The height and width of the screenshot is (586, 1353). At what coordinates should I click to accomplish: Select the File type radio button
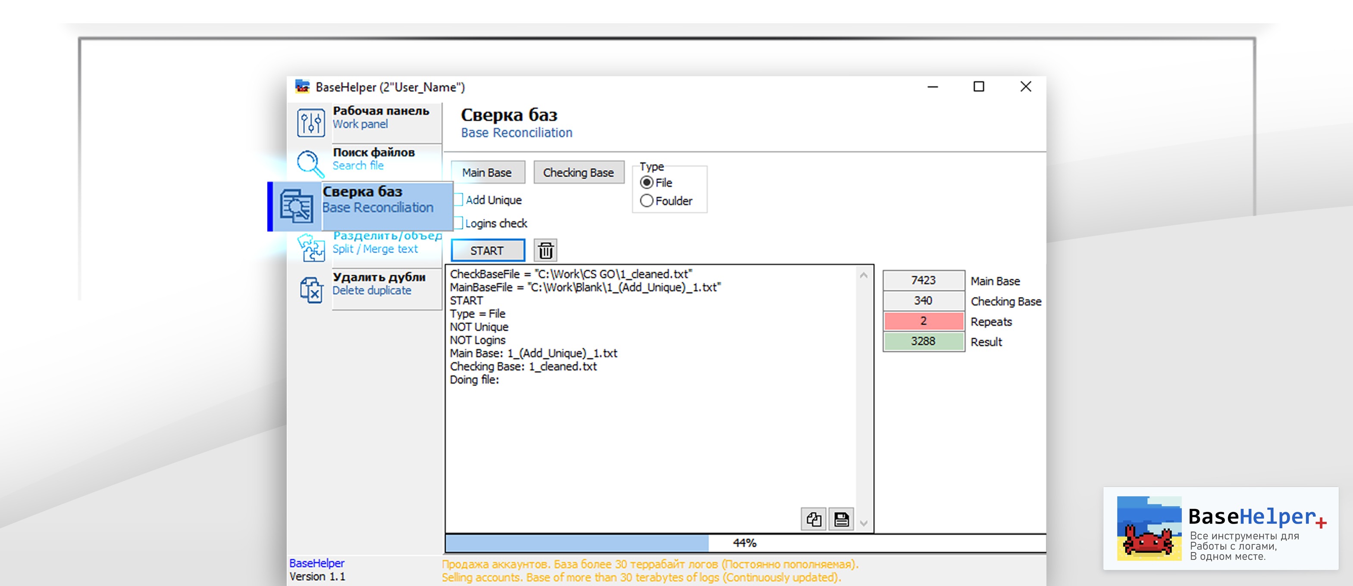[x=647, y=183]
